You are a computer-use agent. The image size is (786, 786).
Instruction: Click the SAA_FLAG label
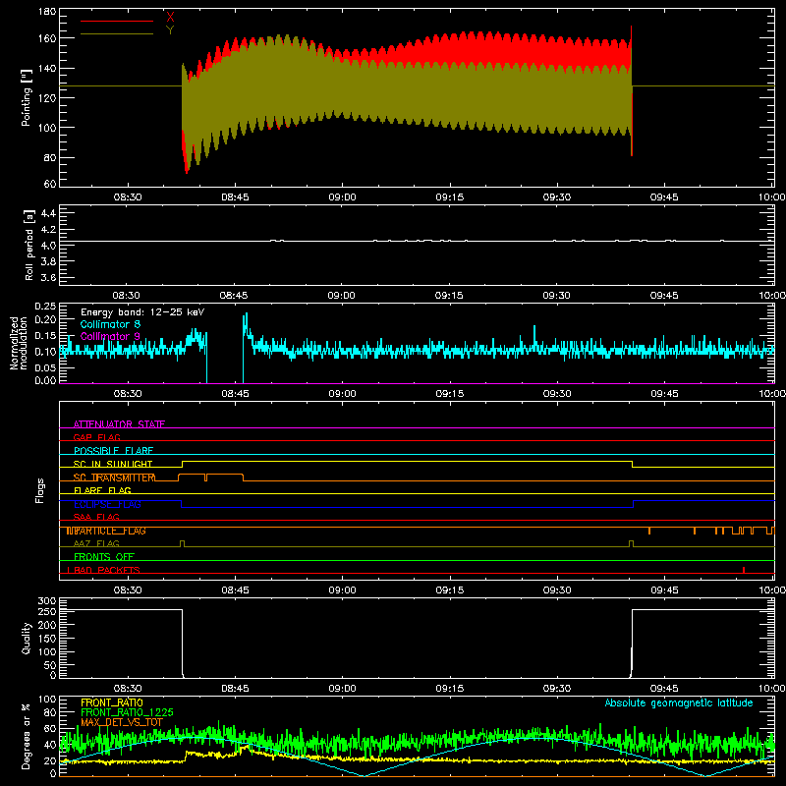(x=96, y=517)
